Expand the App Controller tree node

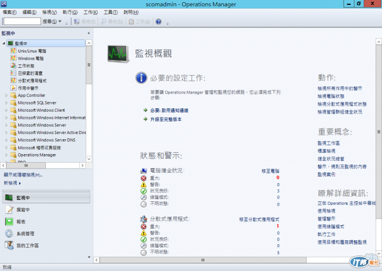pyautogui.click(x=7, y=95)
